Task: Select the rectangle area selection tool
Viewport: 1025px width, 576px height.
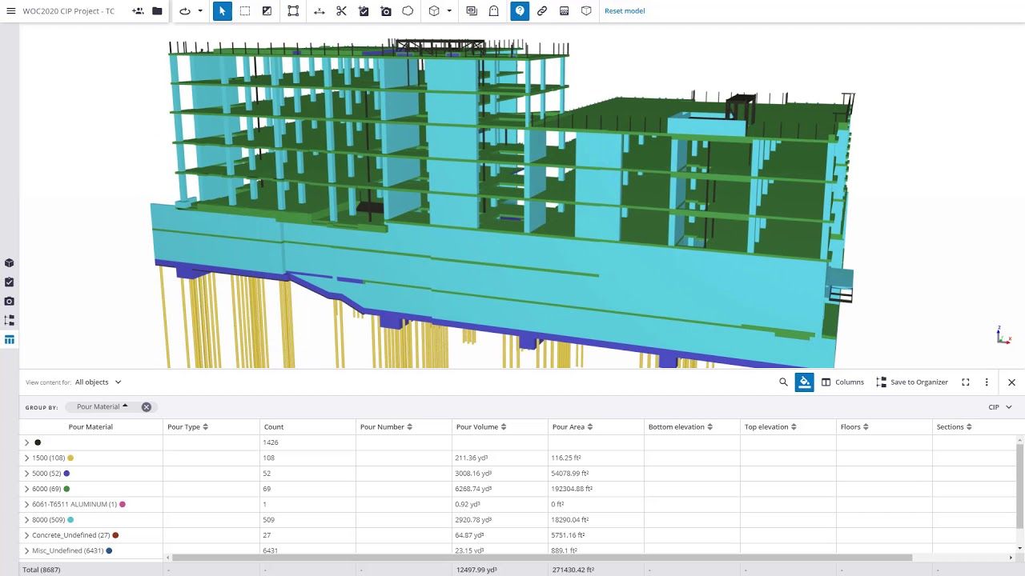Action: coord(245,11)
